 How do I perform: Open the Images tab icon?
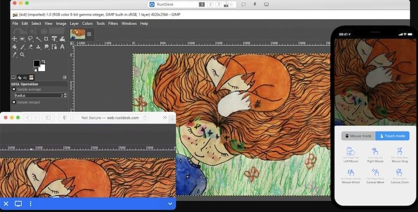point(31,77)
